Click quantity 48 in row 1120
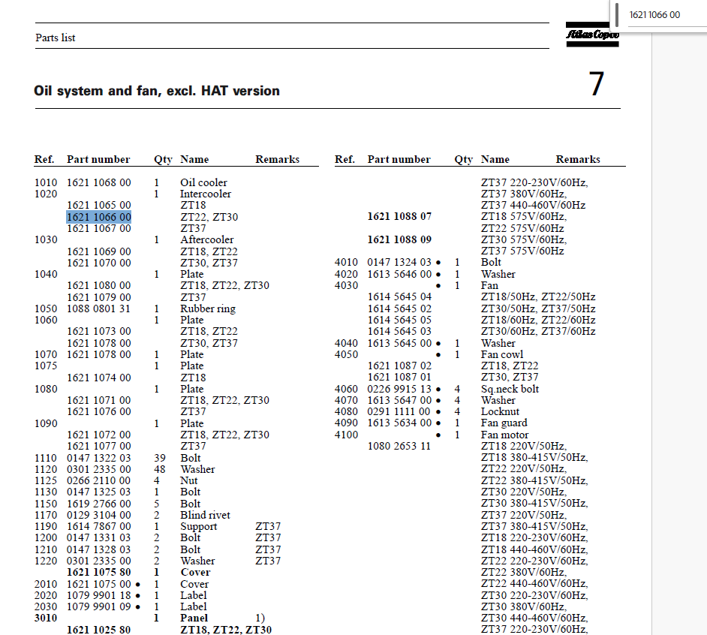Viewport: 707px width, 635px height. [x=160, y=469]
